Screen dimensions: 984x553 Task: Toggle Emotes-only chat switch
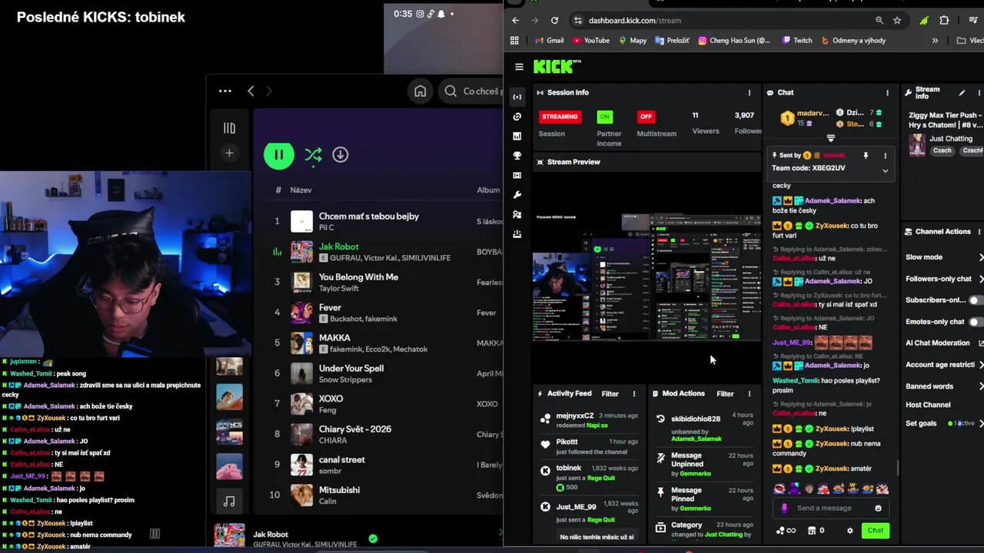976,322
